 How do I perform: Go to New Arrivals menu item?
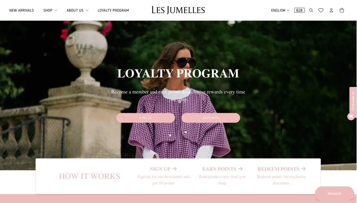click(22, 10)
